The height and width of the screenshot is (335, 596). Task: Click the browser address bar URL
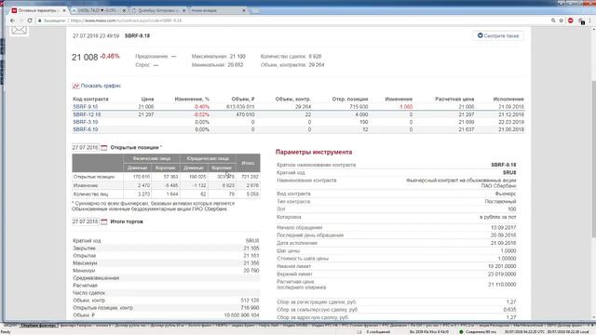coord(127,20)
